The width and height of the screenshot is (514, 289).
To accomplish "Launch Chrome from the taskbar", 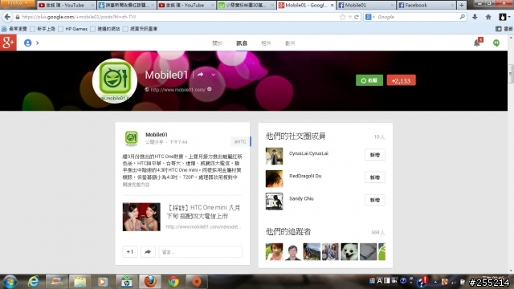I will pyautogui.click(x=173, y=282).
